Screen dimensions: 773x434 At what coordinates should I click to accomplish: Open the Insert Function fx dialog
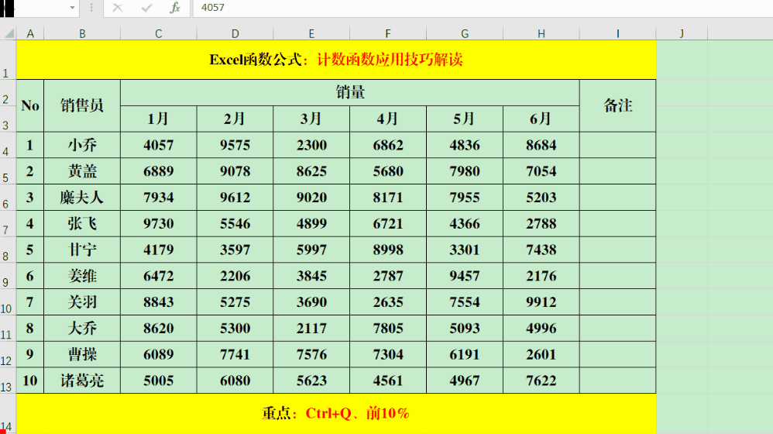[175, 8]
